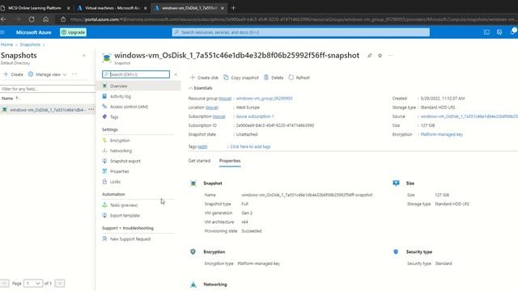Click the Upgrade button
This screenshot has width=518, height=291.
(x=74, y=32)
